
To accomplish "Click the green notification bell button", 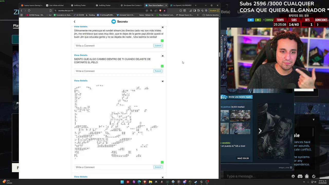I will (x=258, y=20).
